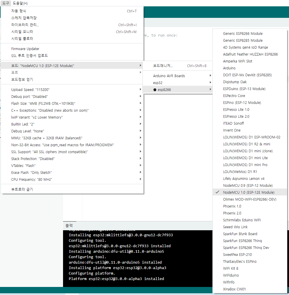Screen dimensions: 289x295
Task: Select LOLIN(WeMos) D1 R1
Action: (250, 172)
